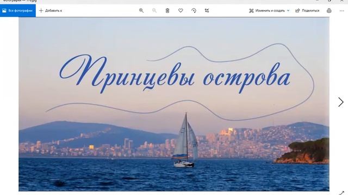Click the Принцевы острова photo
Viewport: 348px width, 195px height.
(174, 104)
